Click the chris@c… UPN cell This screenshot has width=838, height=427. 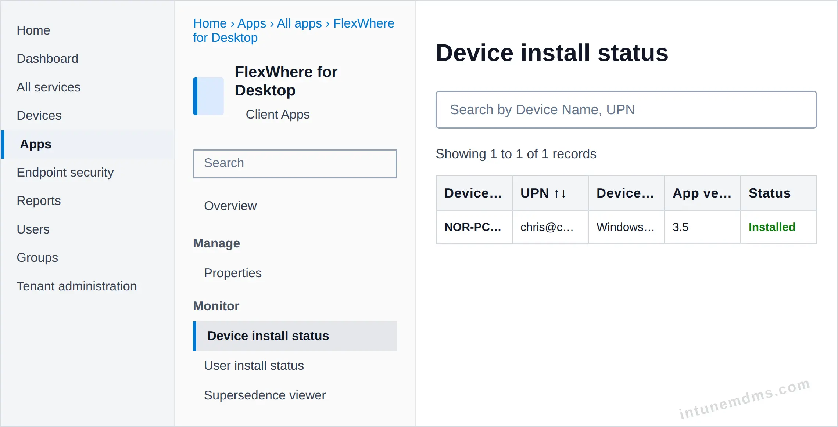[550, 227]
